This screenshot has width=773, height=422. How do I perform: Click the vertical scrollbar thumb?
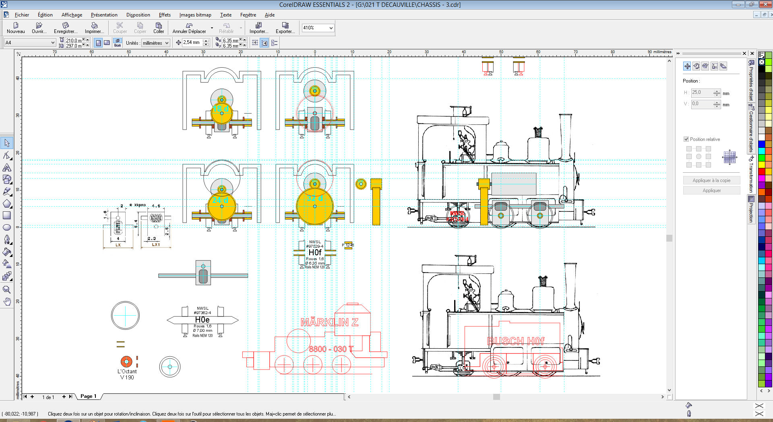(670, 238)
